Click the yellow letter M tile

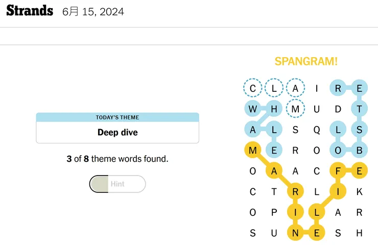[x=253, y=151]
